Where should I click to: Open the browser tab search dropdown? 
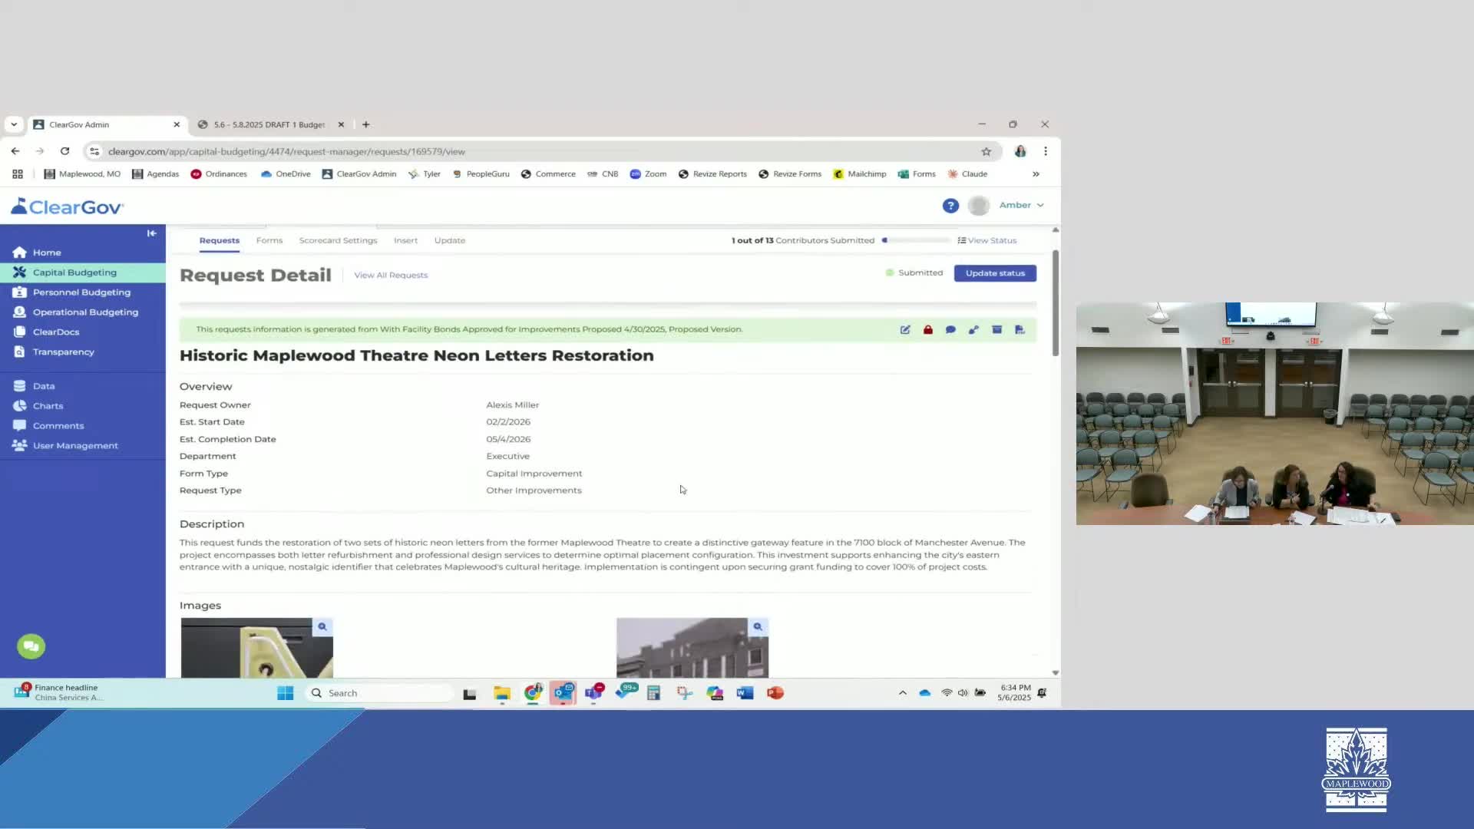14,124
